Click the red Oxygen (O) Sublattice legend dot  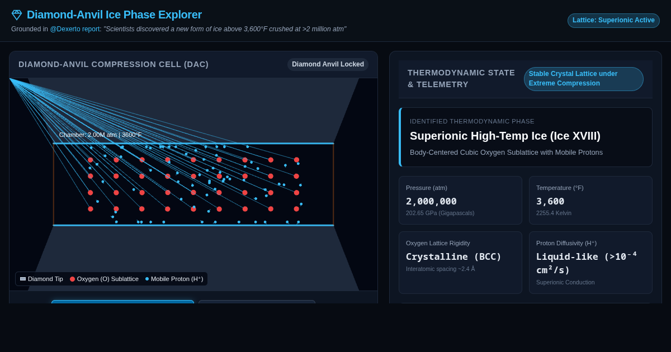72,279
